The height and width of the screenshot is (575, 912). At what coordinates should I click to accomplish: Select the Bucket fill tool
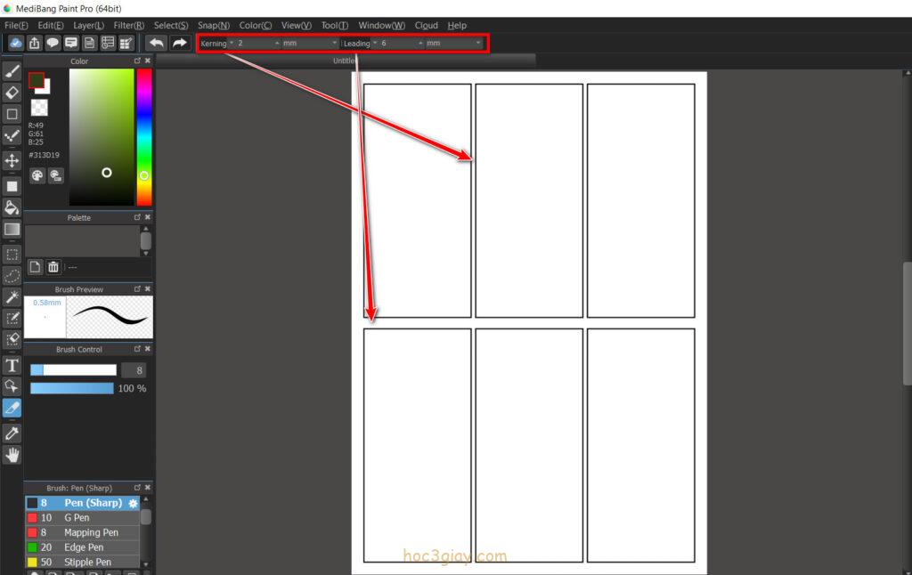12,207
